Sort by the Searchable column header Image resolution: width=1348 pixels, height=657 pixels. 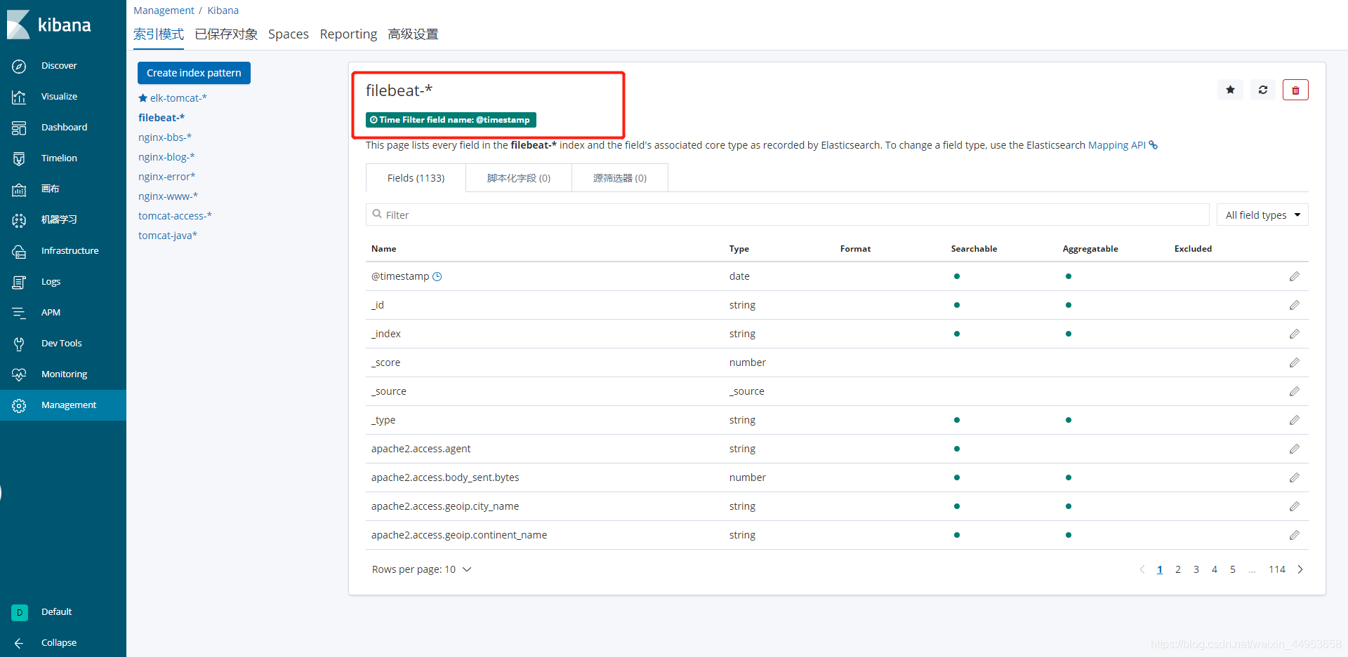974,249
